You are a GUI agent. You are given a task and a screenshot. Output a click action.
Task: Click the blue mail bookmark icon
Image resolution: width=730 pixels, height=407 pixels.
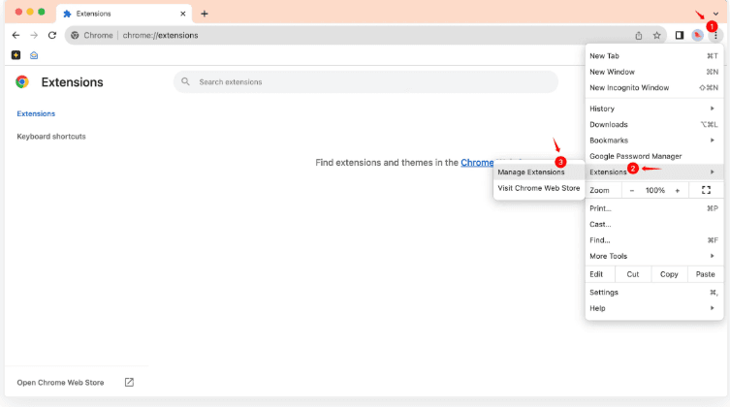tap(34, 55)
